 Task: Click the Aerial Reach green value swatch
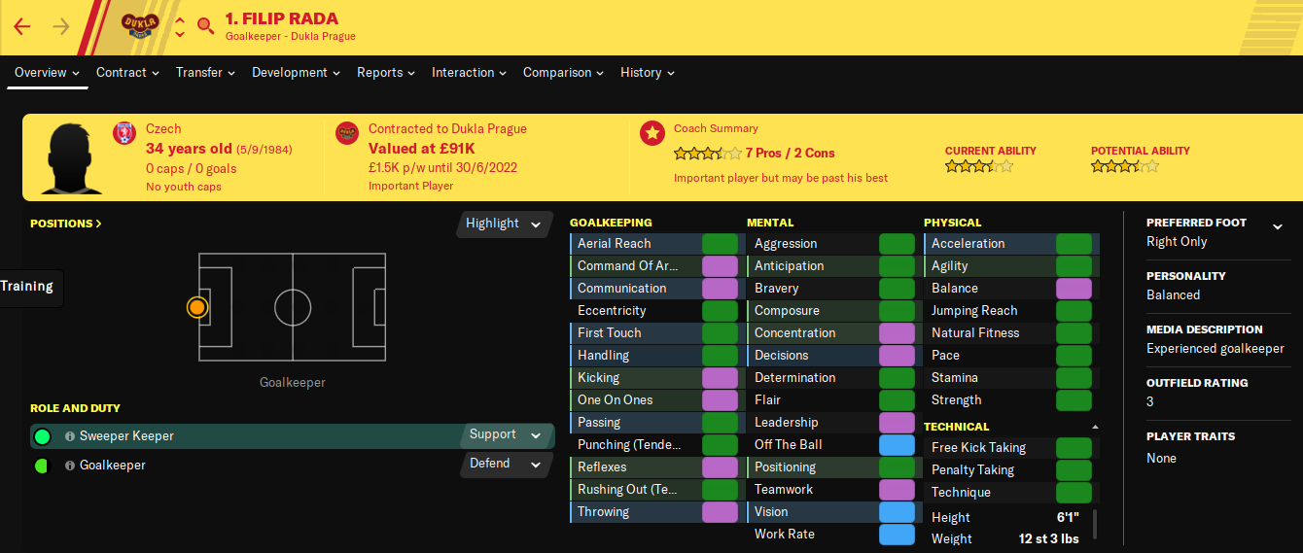tap(720, 244)
